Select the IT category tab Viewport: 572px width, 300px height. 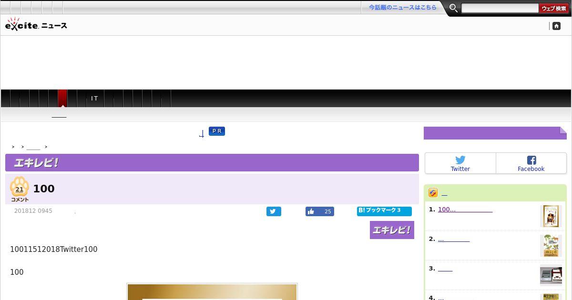tap(94, 99)
